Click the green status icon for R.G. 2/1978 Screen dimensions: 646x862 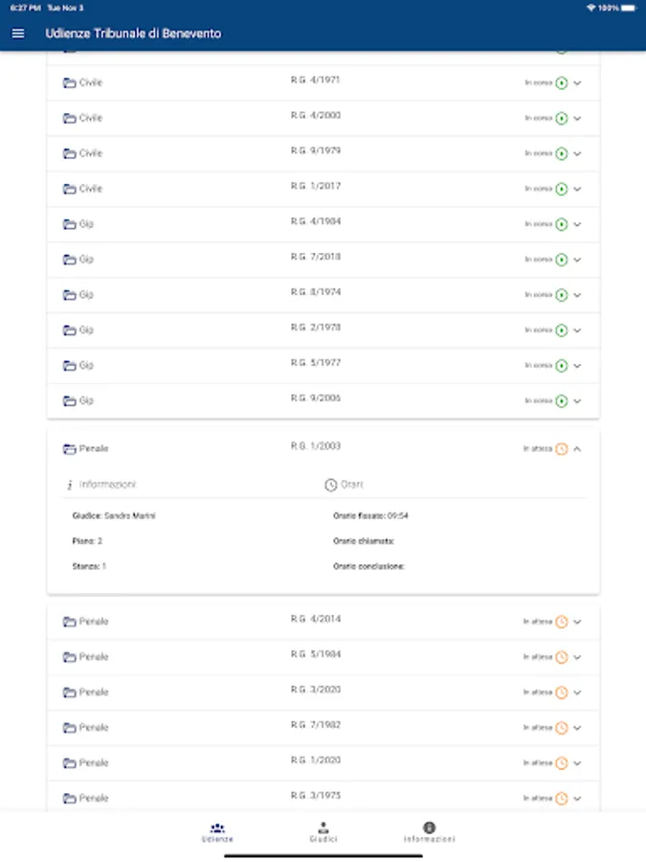562,330
